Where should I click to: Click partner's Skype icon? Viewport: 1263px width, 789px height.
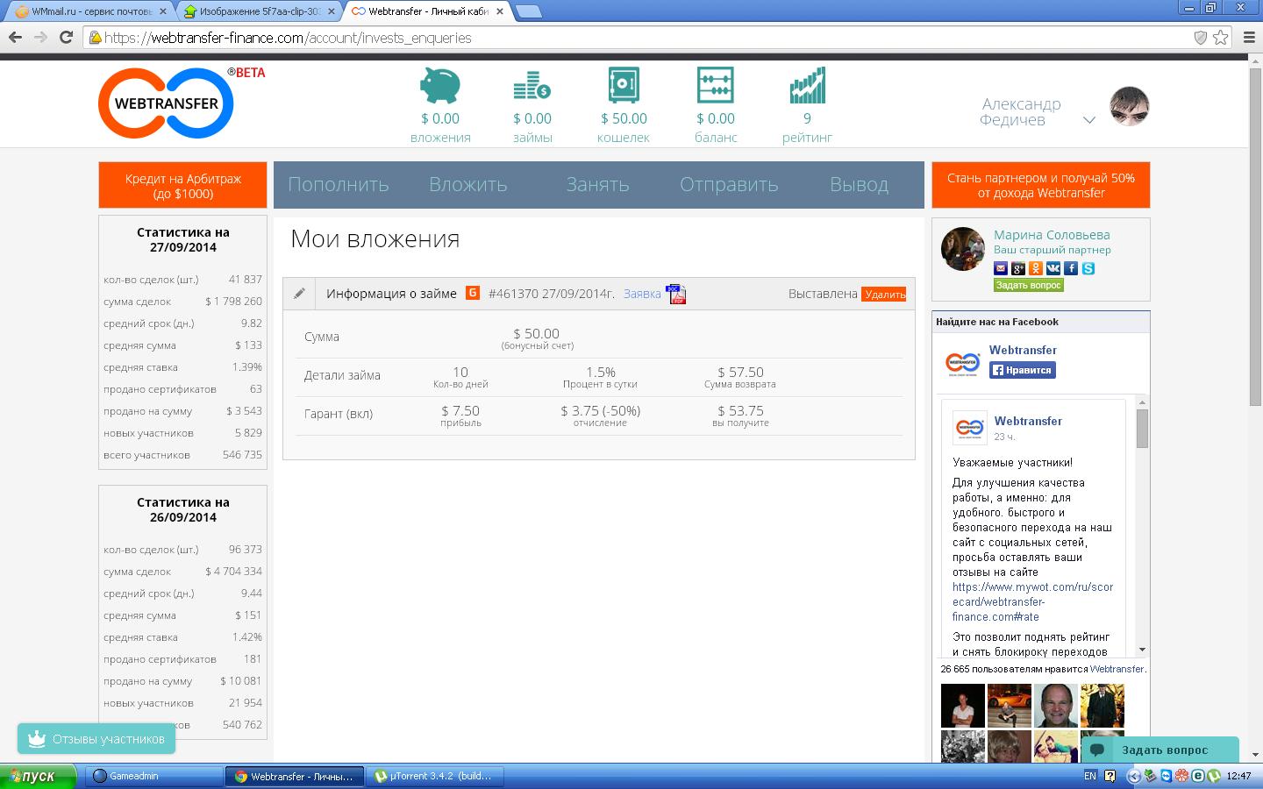point(1088,268)
